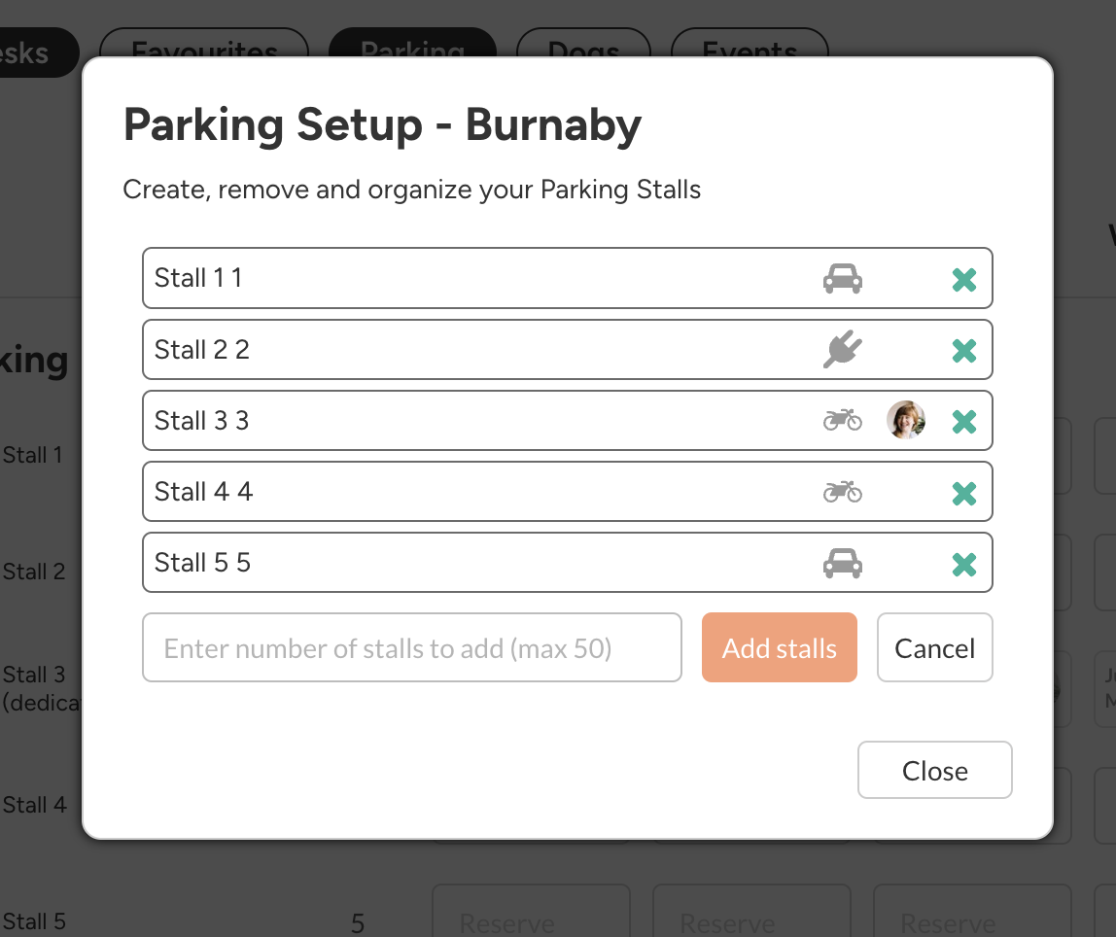This screenshot has width=1116, height=937.
Task: Remove Stall 3 with its green X
Action: (x=963, y=421)
